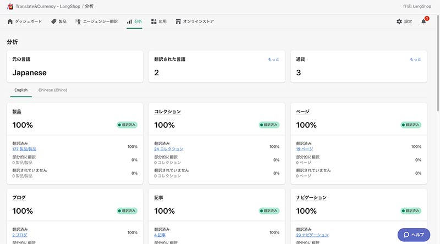440x244 pixels.
Task: Open the 24 コレクション link
Action: point(169,149)
